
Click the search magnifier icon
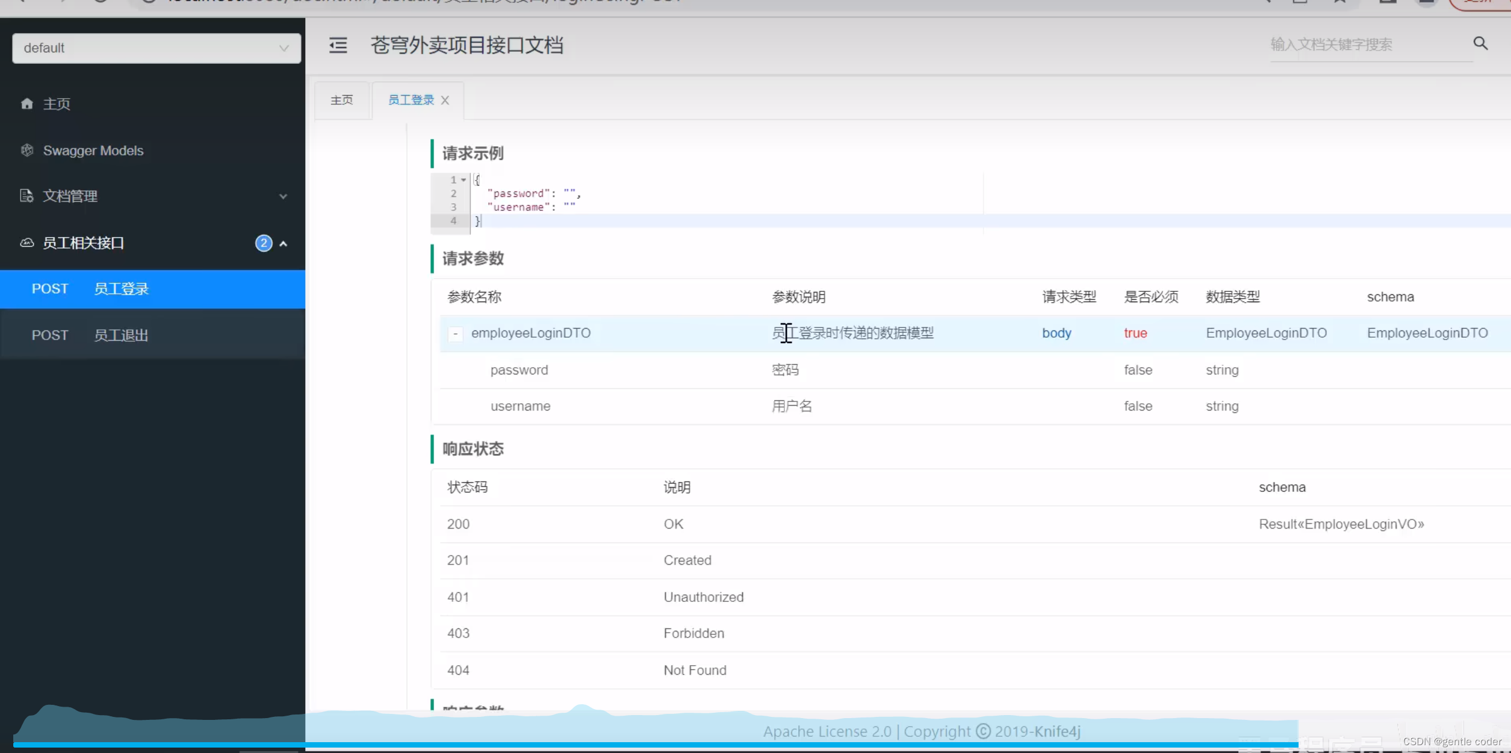pos(1480,43)
